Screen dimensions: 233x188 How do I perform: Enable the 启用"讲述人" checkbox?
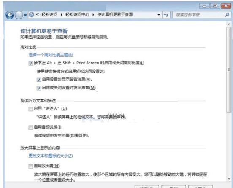coord(31,109)
